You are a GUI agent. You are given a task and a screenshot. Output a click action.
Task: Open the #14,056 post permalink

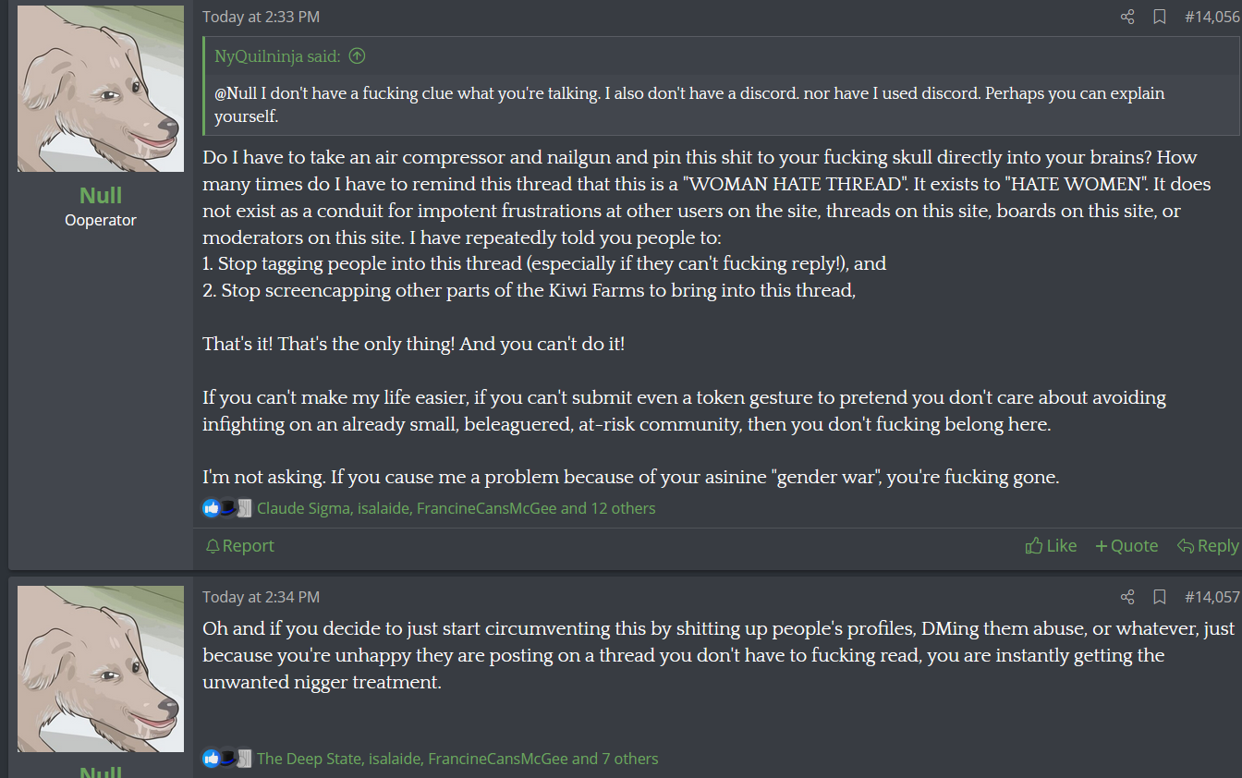pyautogui.click(x=1212, y=17)
